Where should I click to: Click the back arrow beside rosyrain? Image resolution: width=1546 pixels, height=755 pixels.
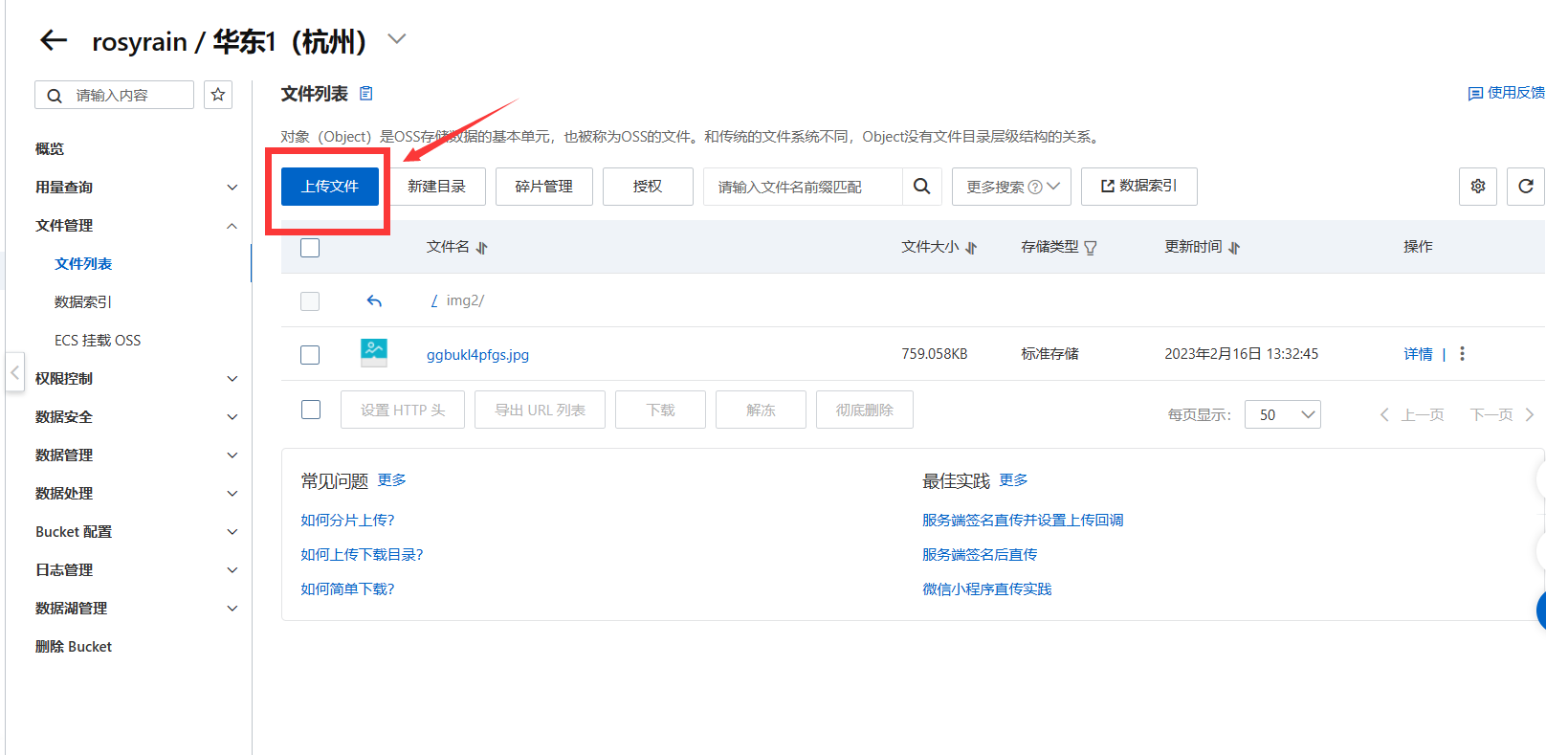[x=54, y=40]
